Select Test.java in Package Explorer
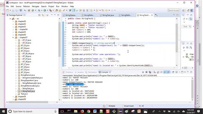 pyautogui.click(x=24, y=94)
